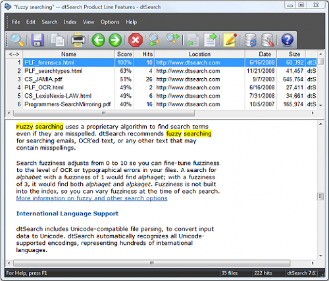Click the 63% score cell

tap(126, 71)
